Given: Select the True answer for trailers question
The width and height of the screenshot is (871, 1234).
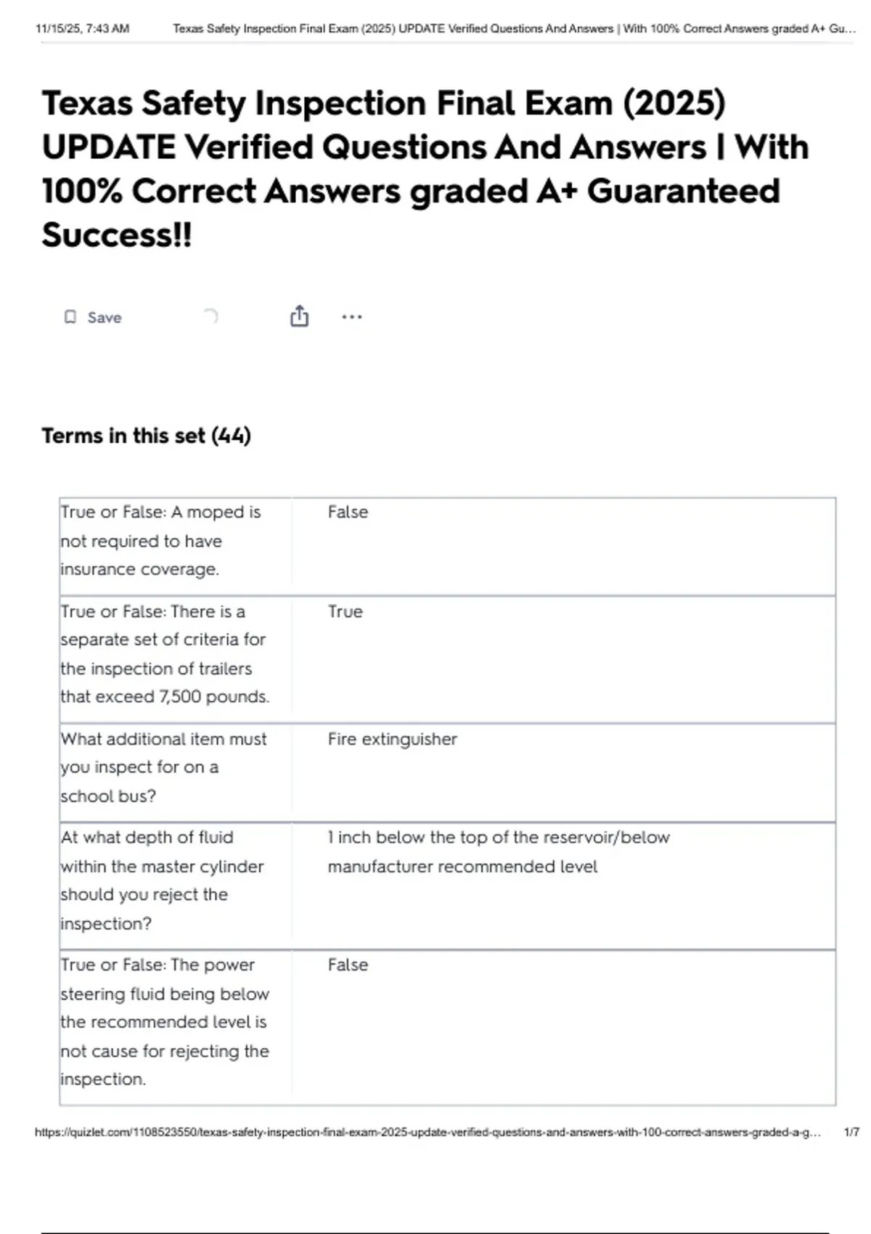Looking at the screenshot, I should tap(345, 612).
